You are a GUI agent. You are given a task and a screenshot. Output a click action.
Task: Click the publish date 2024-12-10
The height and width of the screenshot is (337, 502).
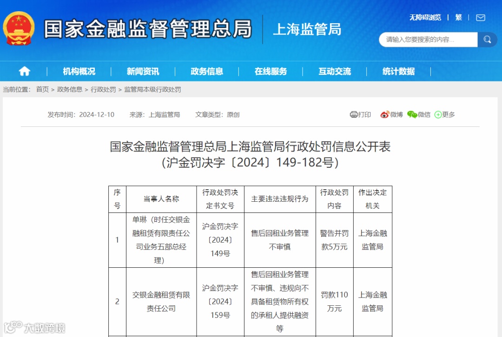pyautogui.click(x=97, y=114)
